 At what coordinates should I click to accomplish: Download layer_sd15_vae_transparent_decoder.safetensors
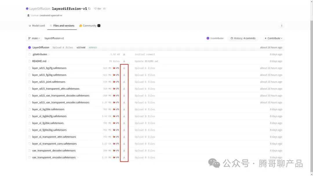point(124,95)
